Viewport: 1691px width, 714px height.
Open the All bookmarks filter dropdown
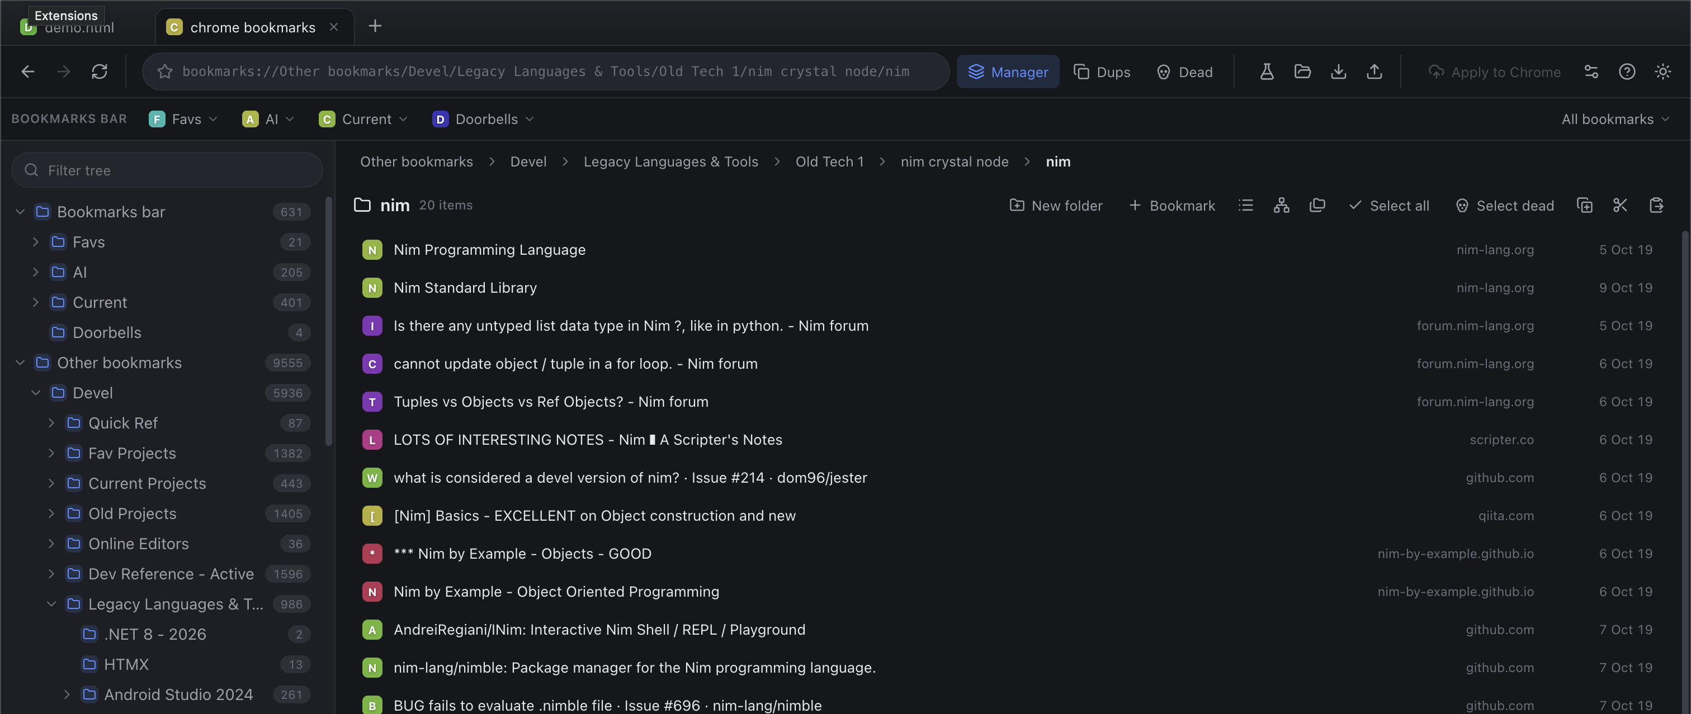pyautogui.click(x=1616, y=118)
